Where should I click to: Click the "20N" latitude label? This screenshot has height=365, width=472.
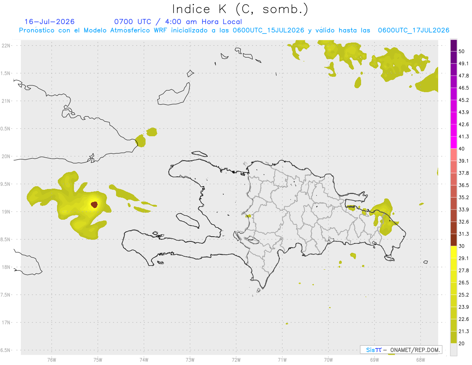point(6,156)
